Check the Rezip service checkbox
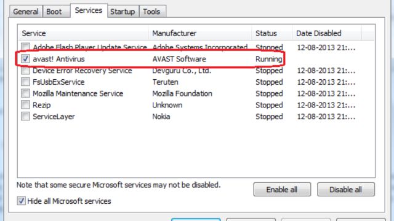The width and height of the screenshot is (394, 221). point(25,105)
